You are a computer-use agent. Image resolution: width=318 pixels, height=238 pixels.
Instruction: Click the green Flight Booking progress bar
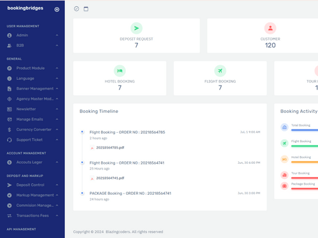pos(305,146)
